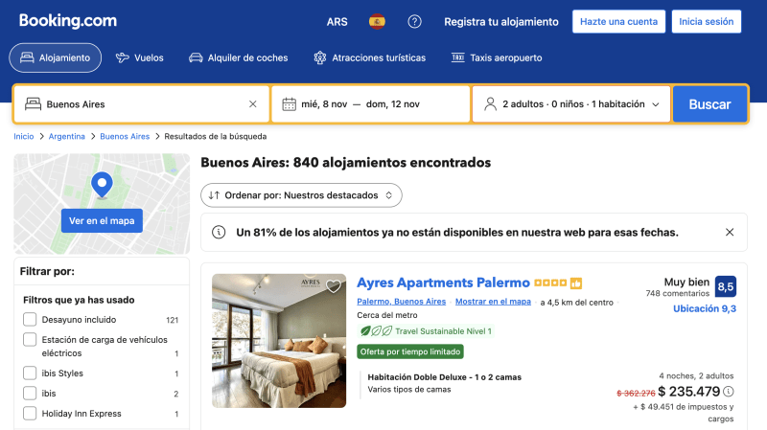Click the Booking.com logo
This screenshot has height=430, width=767.
pos(68,20)
